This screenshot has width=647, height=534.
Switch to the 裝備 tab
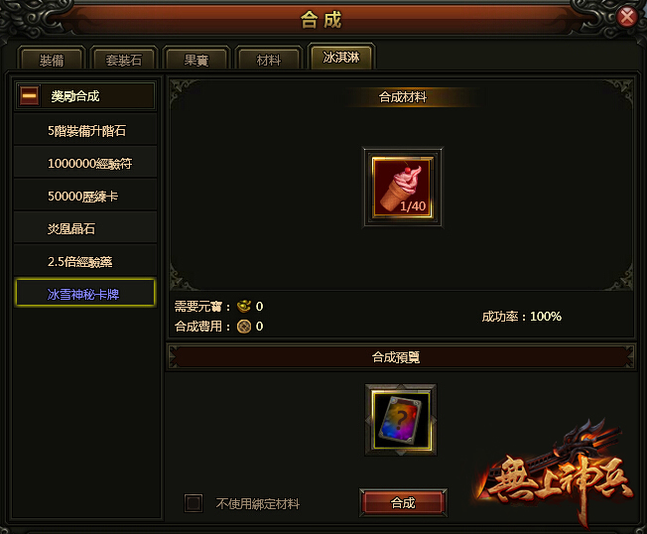pyautogui.click(x=52, y=61)
